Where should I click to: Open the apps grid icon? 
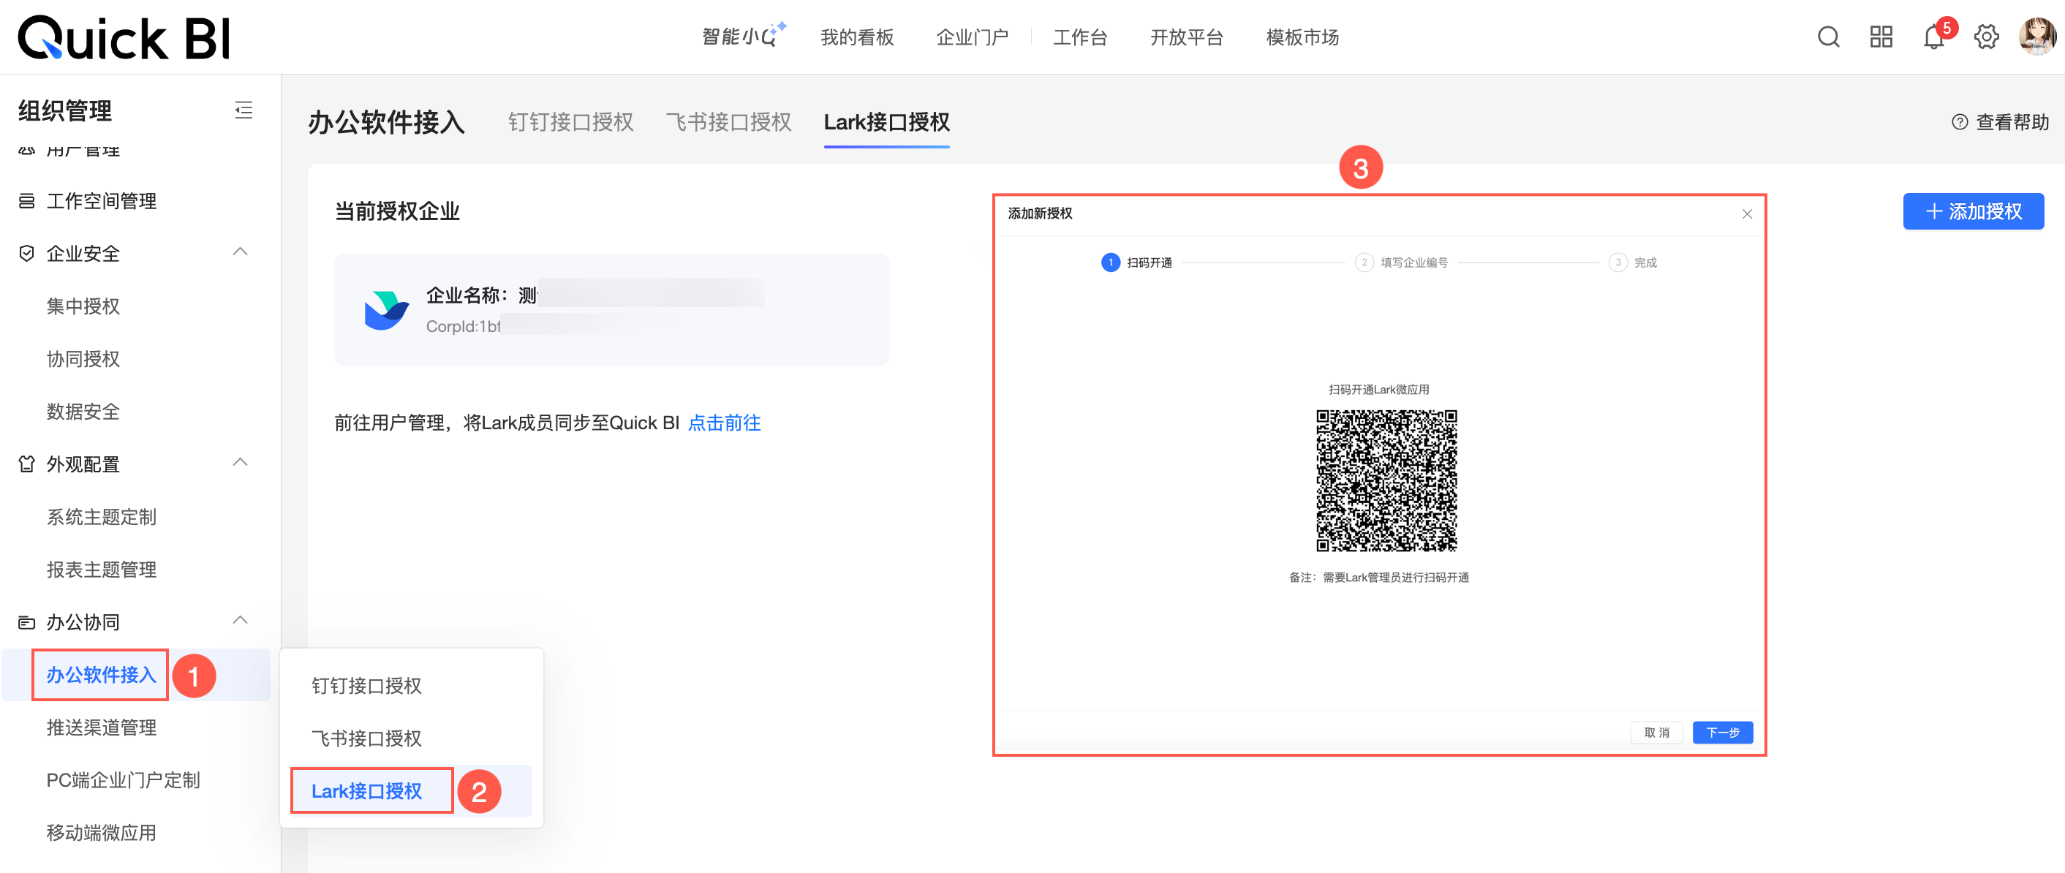pyautogui.click(x=1881, y=37)
